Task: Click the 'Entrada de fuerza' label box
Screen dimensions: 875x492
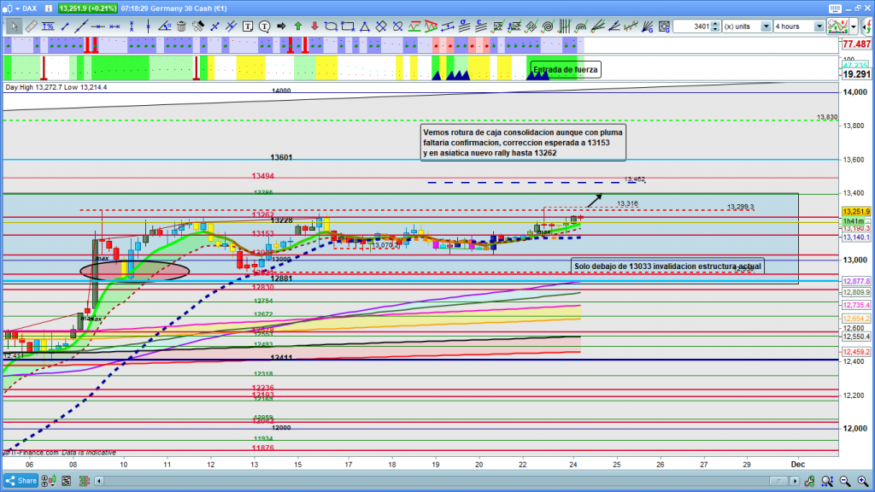Action: point(565,69)
